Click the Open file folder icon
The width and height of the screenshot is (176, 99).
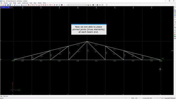tap(3, 5)
